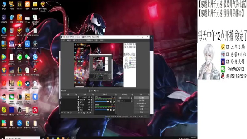Click the 工作室模式 studio mode button
This screenshot has width=247, height=139.
point(142,106)
